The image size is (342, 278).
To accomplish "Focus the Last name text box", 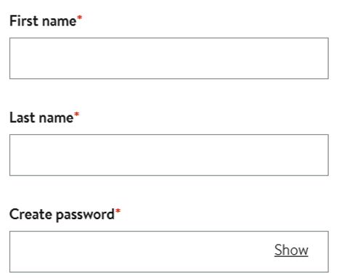I will pyautogui.click(x=169, y=155).
